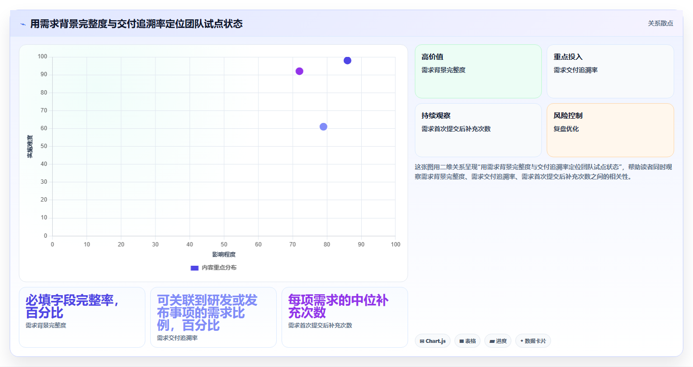Viewport: 693px width, 367px height.
Task: Open the 风险控制 quadrant card
Action: click(610, 130)
